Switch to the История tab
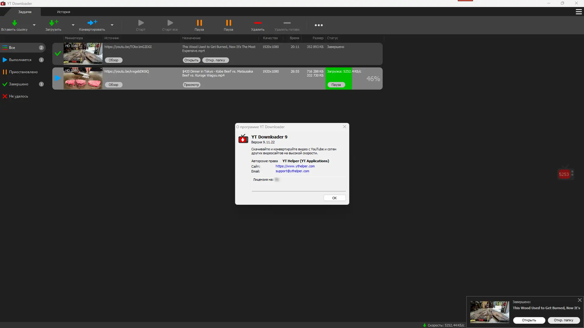Screen dimensions: 584x328 pyautogui.click(x=63, y=12)
